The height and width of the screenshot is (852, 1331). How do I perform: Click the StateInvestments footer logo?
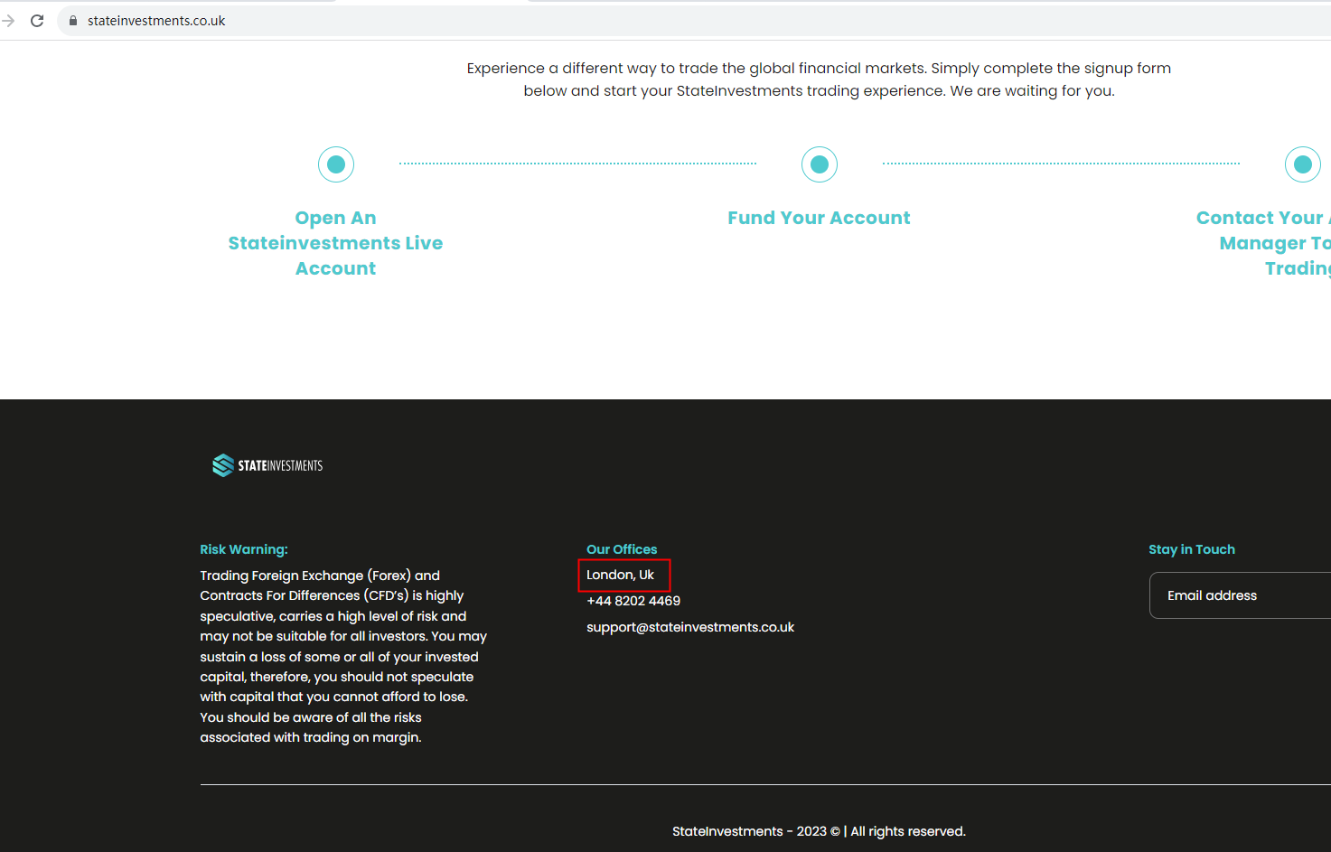[x=267, y=465]
